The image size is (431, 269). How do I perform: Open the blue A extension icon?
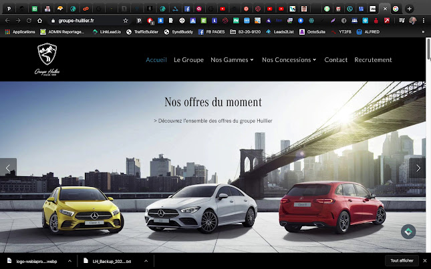pos(192,21)
